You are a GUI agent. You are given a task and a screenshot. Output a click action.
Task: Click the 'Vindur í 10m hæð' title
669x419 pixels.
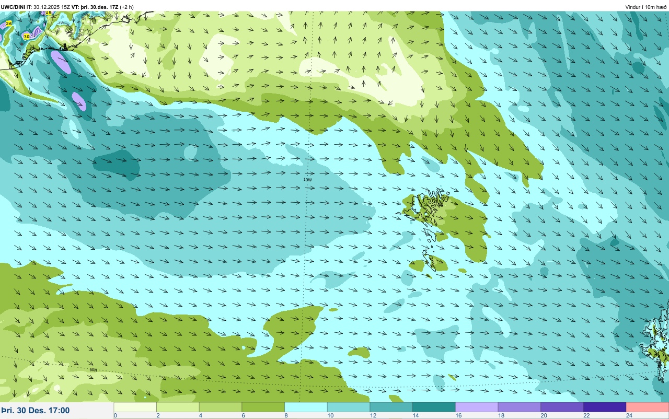[x=645, y=7]
